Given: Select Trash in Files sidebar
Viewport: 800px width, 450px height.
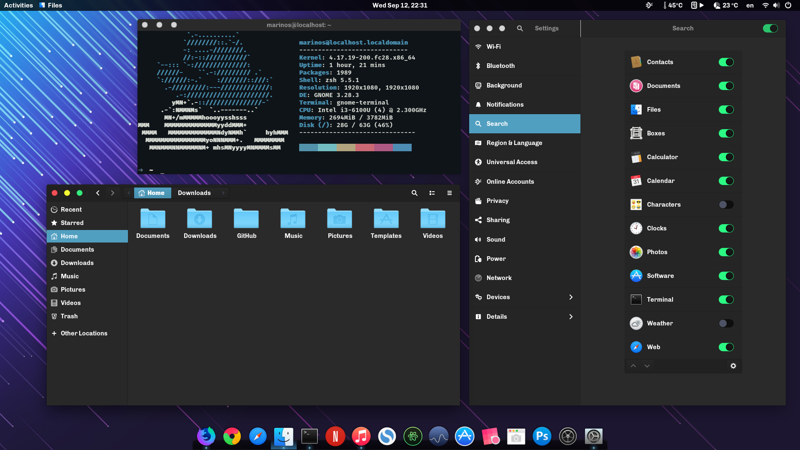Looking at the screenshot, I should [x=87, y=316].
